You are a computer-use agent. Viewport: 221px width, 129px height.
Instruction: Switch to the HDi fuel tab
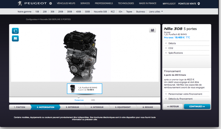pos(93,100)
